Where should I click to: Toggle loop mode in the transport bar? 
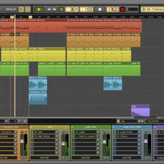pyautogui.click(x=61, y=9)
